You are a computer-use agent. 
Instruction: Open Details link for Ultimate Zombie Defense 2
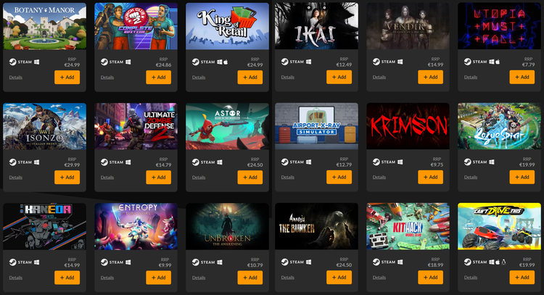(107, 178)
